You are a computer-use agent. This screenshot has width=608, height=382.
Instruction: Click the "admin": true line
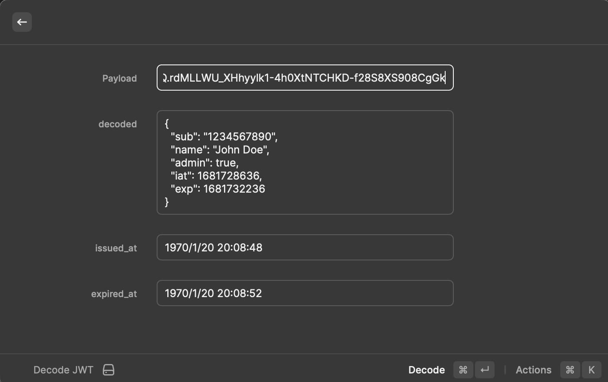(x=204, y=162)
